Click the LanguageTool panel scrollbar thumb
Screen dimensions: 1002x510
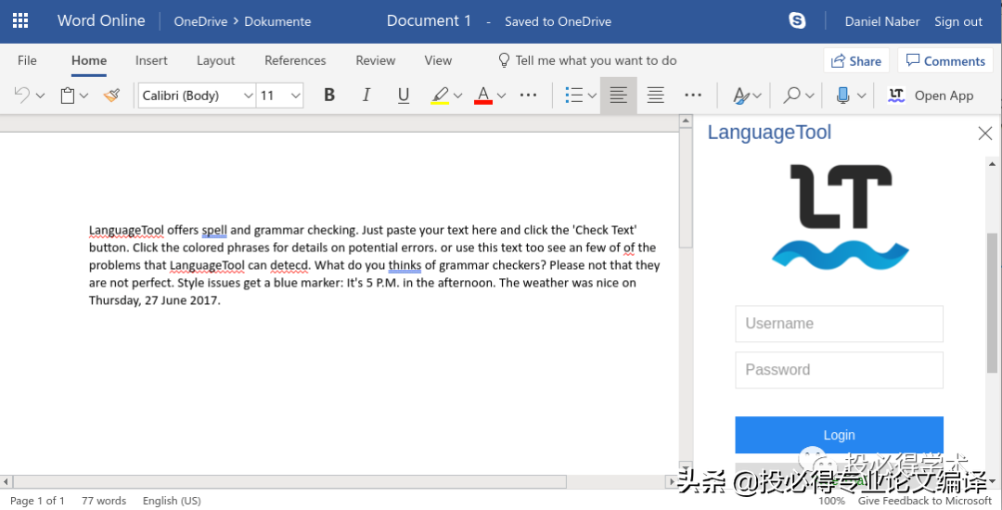click(x=992, y=302)
